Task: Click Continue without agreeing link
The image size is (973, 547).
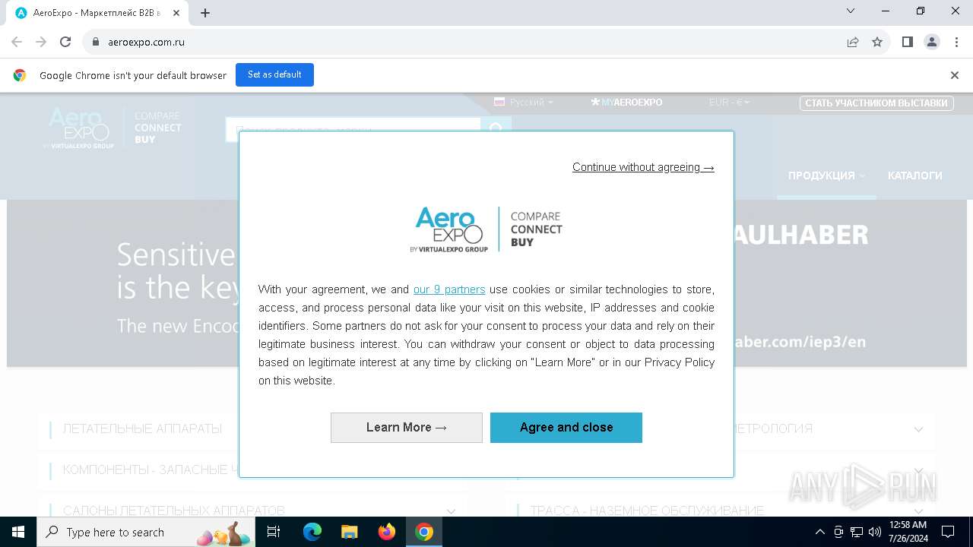Action: (643, 167)
